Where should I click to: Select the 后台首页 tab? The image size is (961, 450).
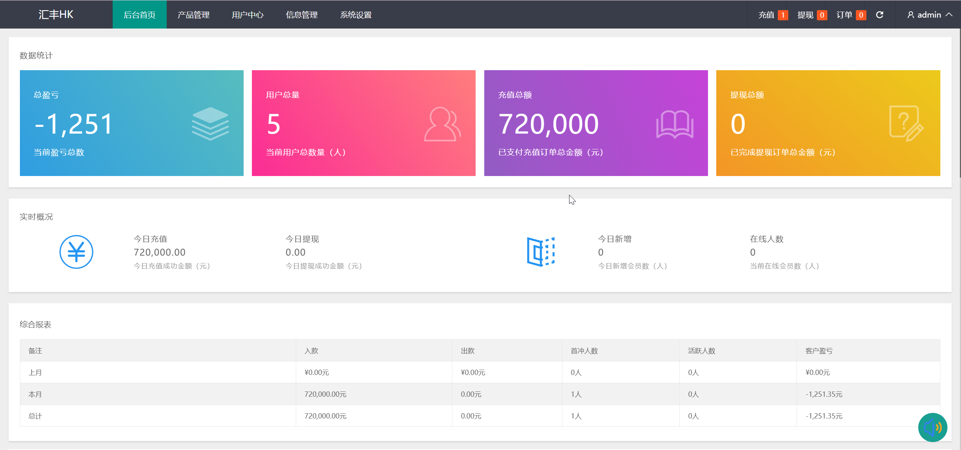pos(139,15)
